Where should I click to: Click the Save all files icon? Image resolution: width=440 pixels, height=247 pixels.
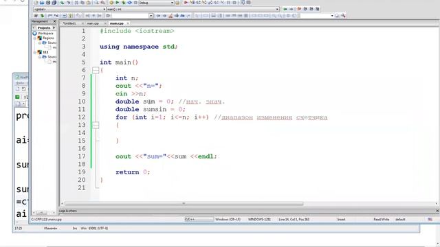[x=54, y=3]
